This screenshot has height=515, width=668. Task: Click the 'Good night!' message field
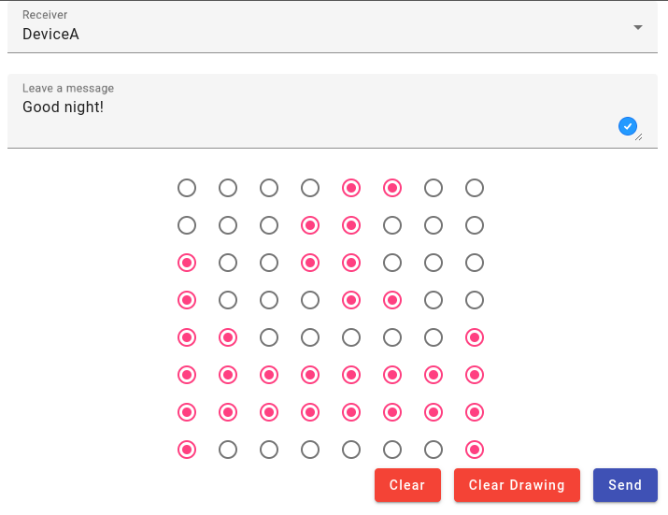[333, 111]
